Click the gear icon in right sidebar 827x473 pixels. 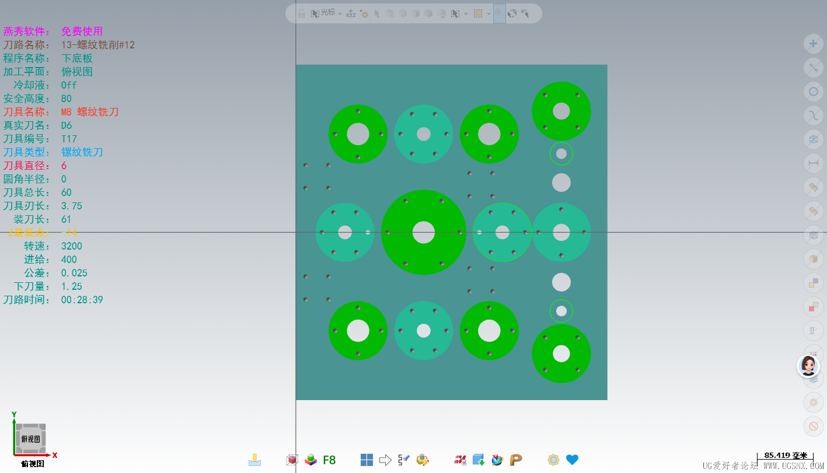tap(813, 402)
